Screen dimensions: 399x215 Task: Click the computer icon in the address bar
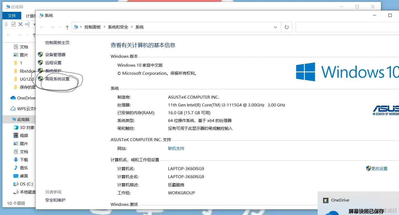(76, 27)
